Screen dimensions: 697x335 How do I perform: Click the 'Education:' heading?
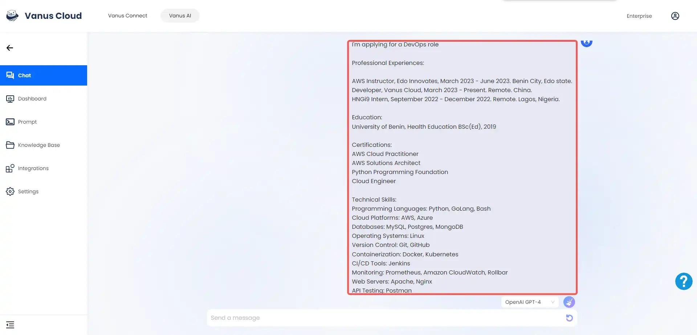[367, 117]
